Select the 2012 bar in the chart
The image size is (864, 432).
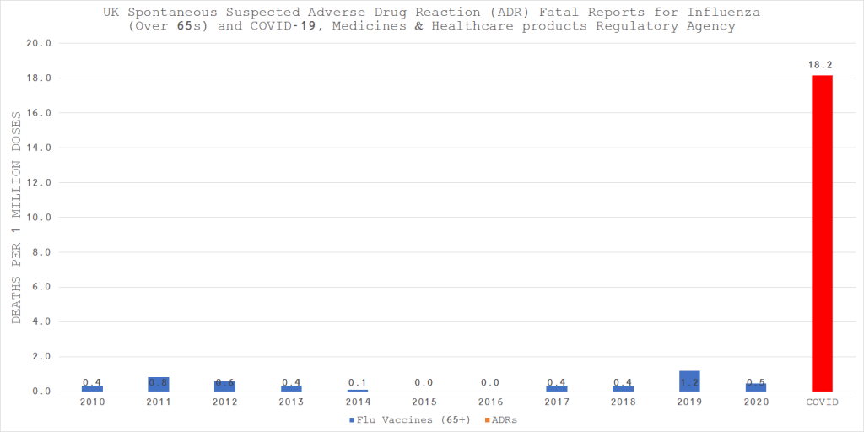click(224, 386)
